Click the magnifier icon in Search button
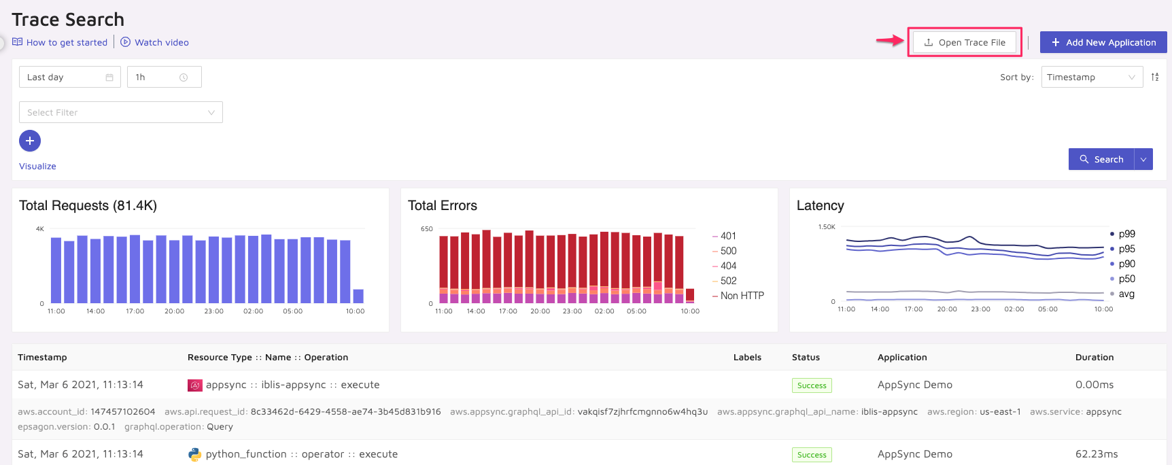This screenshot has height=465, width=1172. click(1084, 159)
